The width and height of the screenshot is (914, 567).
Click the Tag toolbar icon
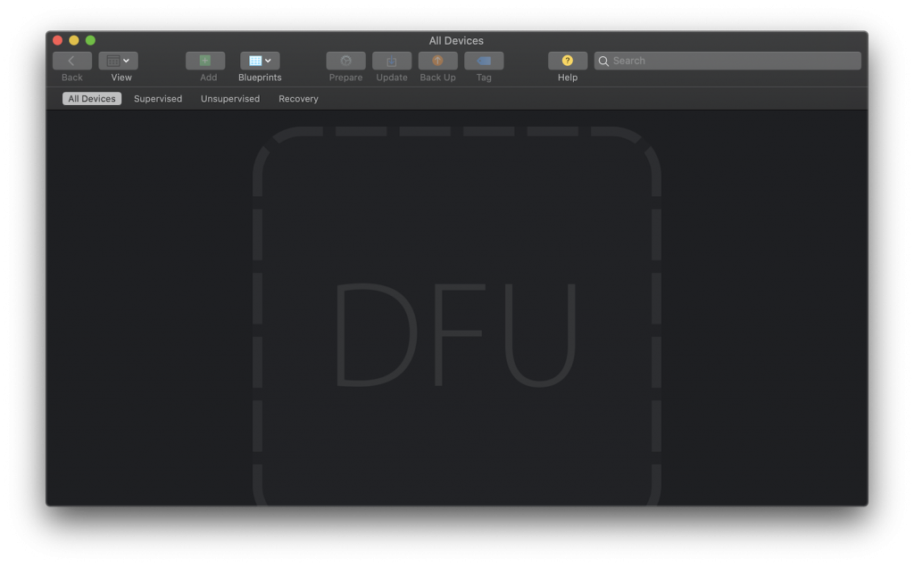coord(484,60)
